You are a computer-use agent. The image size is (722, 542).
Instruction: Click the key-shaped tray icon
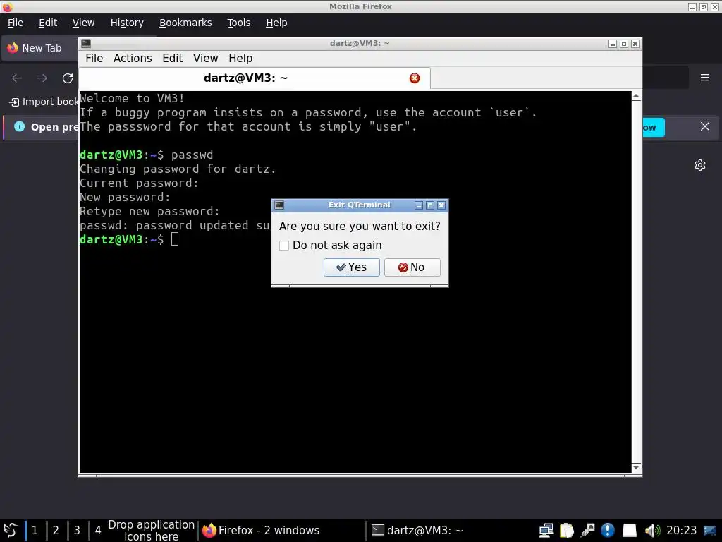click(587, 531)
